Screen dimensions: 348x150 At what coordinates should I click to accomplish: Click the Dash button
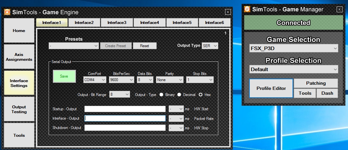coord(327,93)
